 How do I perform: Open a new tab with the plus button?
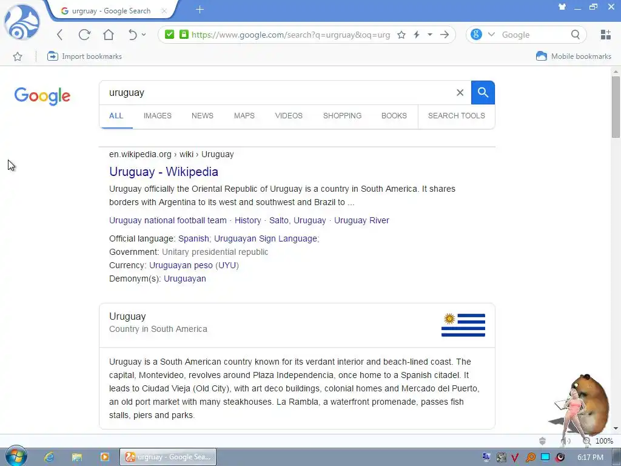pos(200,10)
